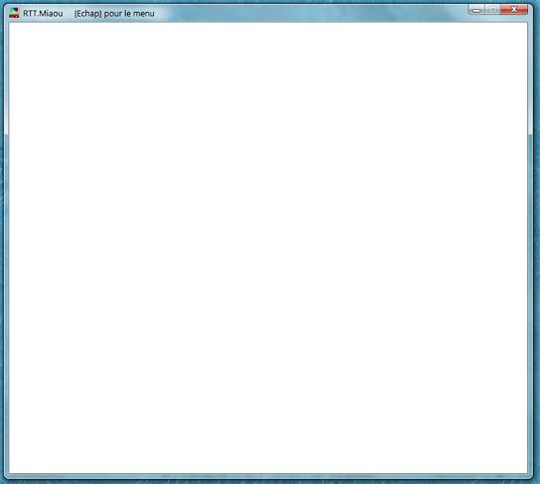Click the empty title bar area

(x=310, y=13)
